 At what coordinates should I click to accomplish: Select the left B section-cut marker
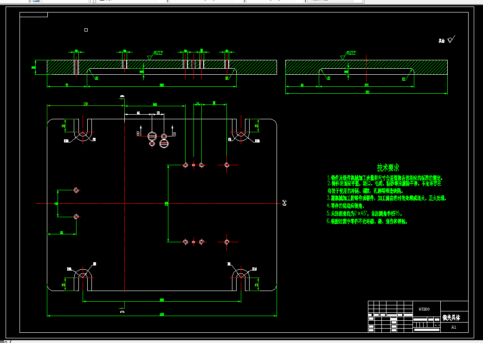139,132
